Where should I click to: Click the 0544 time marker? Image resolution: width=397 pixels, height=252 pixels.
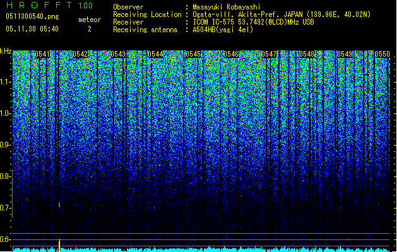(155, 54)
